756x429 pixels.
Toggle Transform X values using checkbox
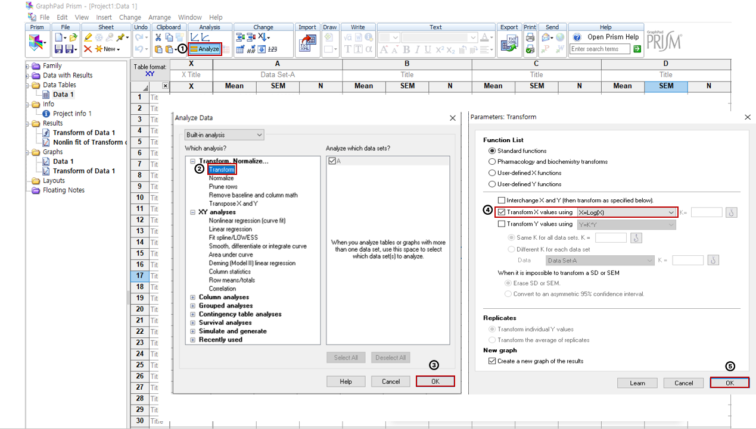coord(502,212)
